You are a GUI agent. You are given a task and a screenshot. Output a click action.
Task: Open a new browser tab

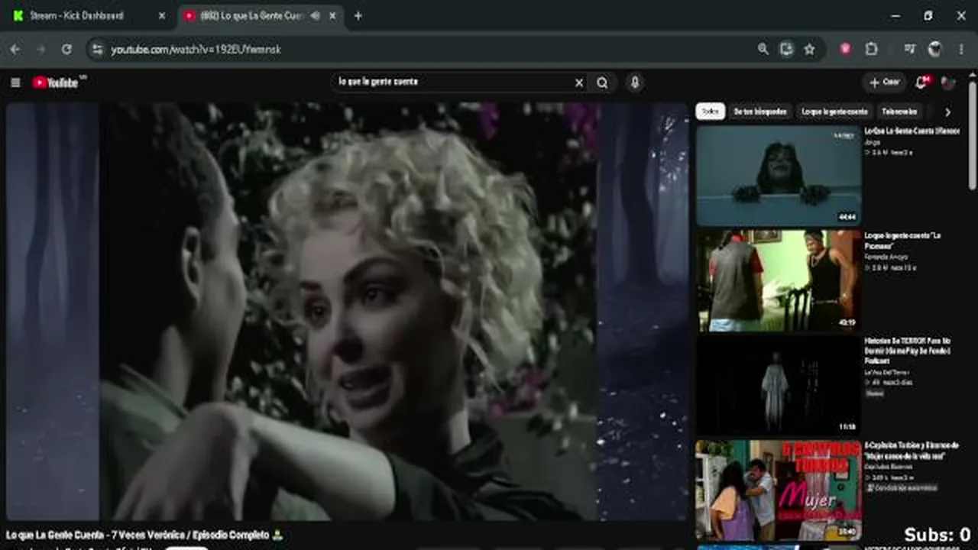click(x=358, y=15)
